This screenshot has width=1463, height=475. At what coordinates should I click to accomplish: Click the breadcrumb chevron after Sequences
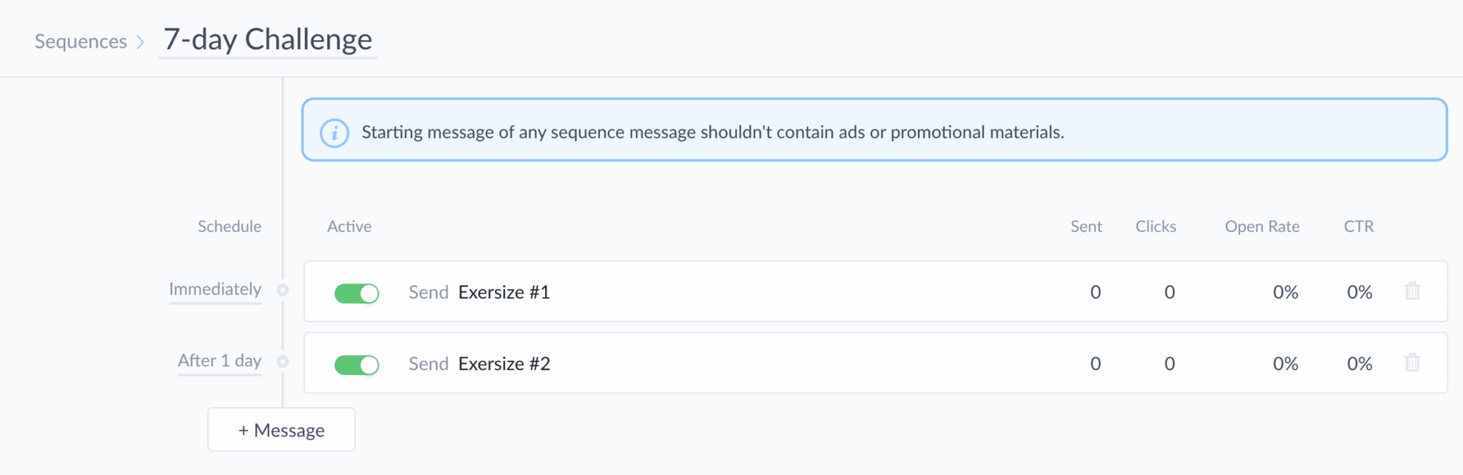coord(140,42)
